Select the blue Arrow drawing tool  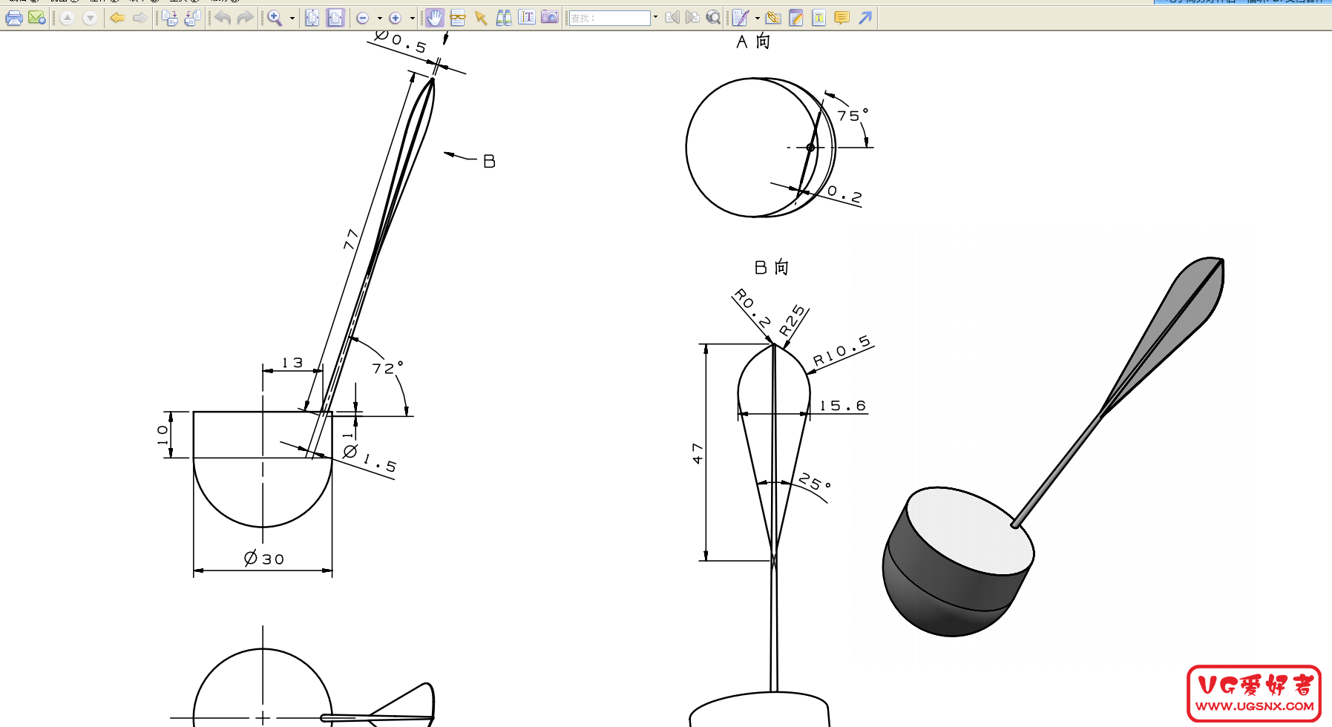click(865, 18)
